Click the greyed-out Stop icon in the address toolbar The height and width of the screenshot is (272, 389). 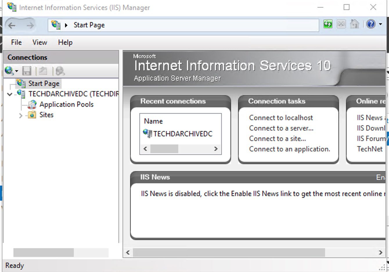341,24
